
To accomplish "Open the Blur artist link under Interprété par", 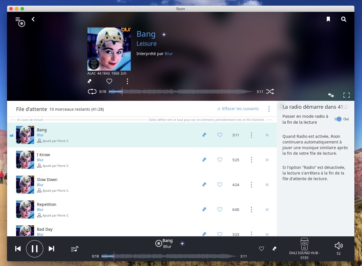I will coord(169,54).
